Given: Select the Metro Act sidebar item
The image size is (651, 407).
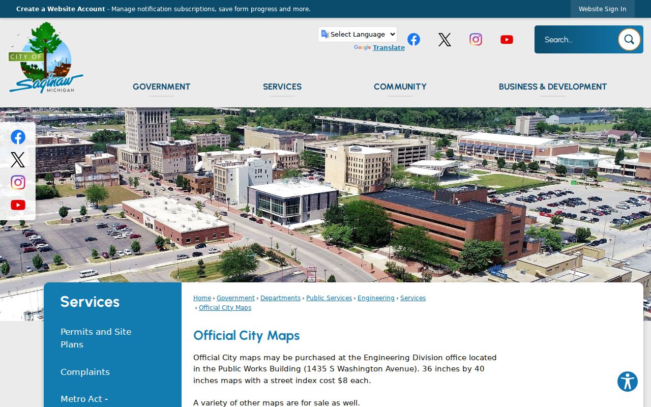Looking at the screenshot, I should click(x=84, y=399).
